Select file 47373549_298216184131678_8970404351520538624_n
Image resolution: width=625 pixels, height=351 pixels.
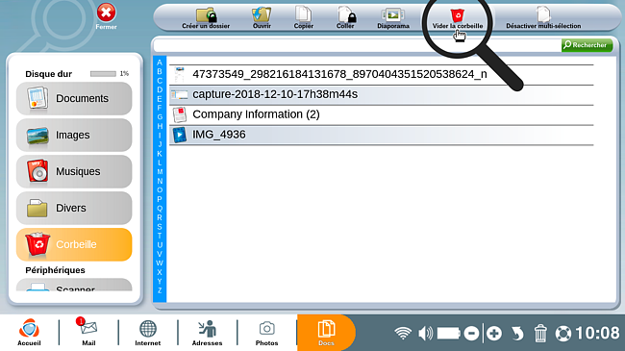[x=382, y=75]
